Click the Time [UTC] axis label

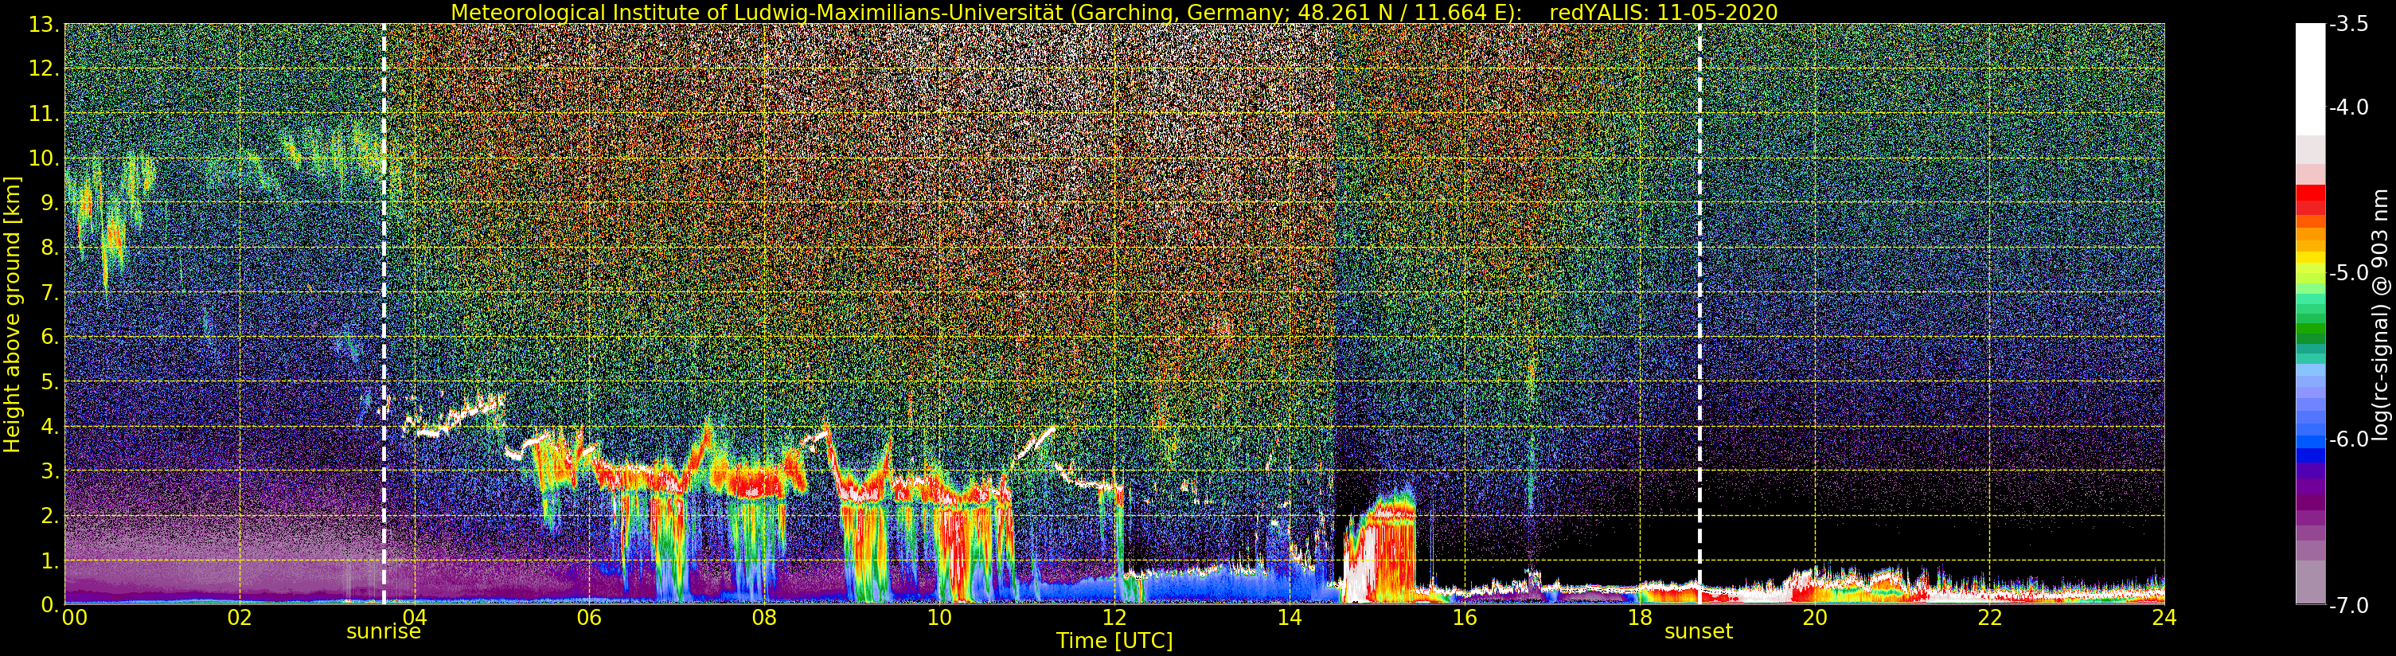click(1114, 641)
